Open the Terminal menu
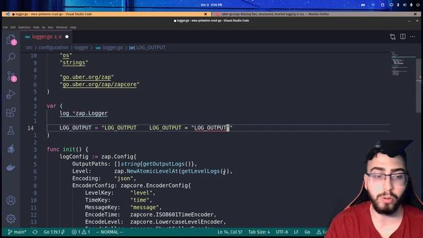This screenshot has width=423, height=238. (x=61, y=27)
